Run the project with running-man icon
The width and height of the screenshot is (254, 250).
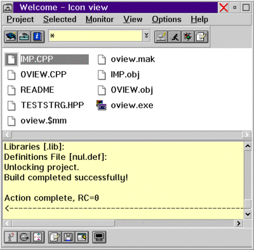175,37
